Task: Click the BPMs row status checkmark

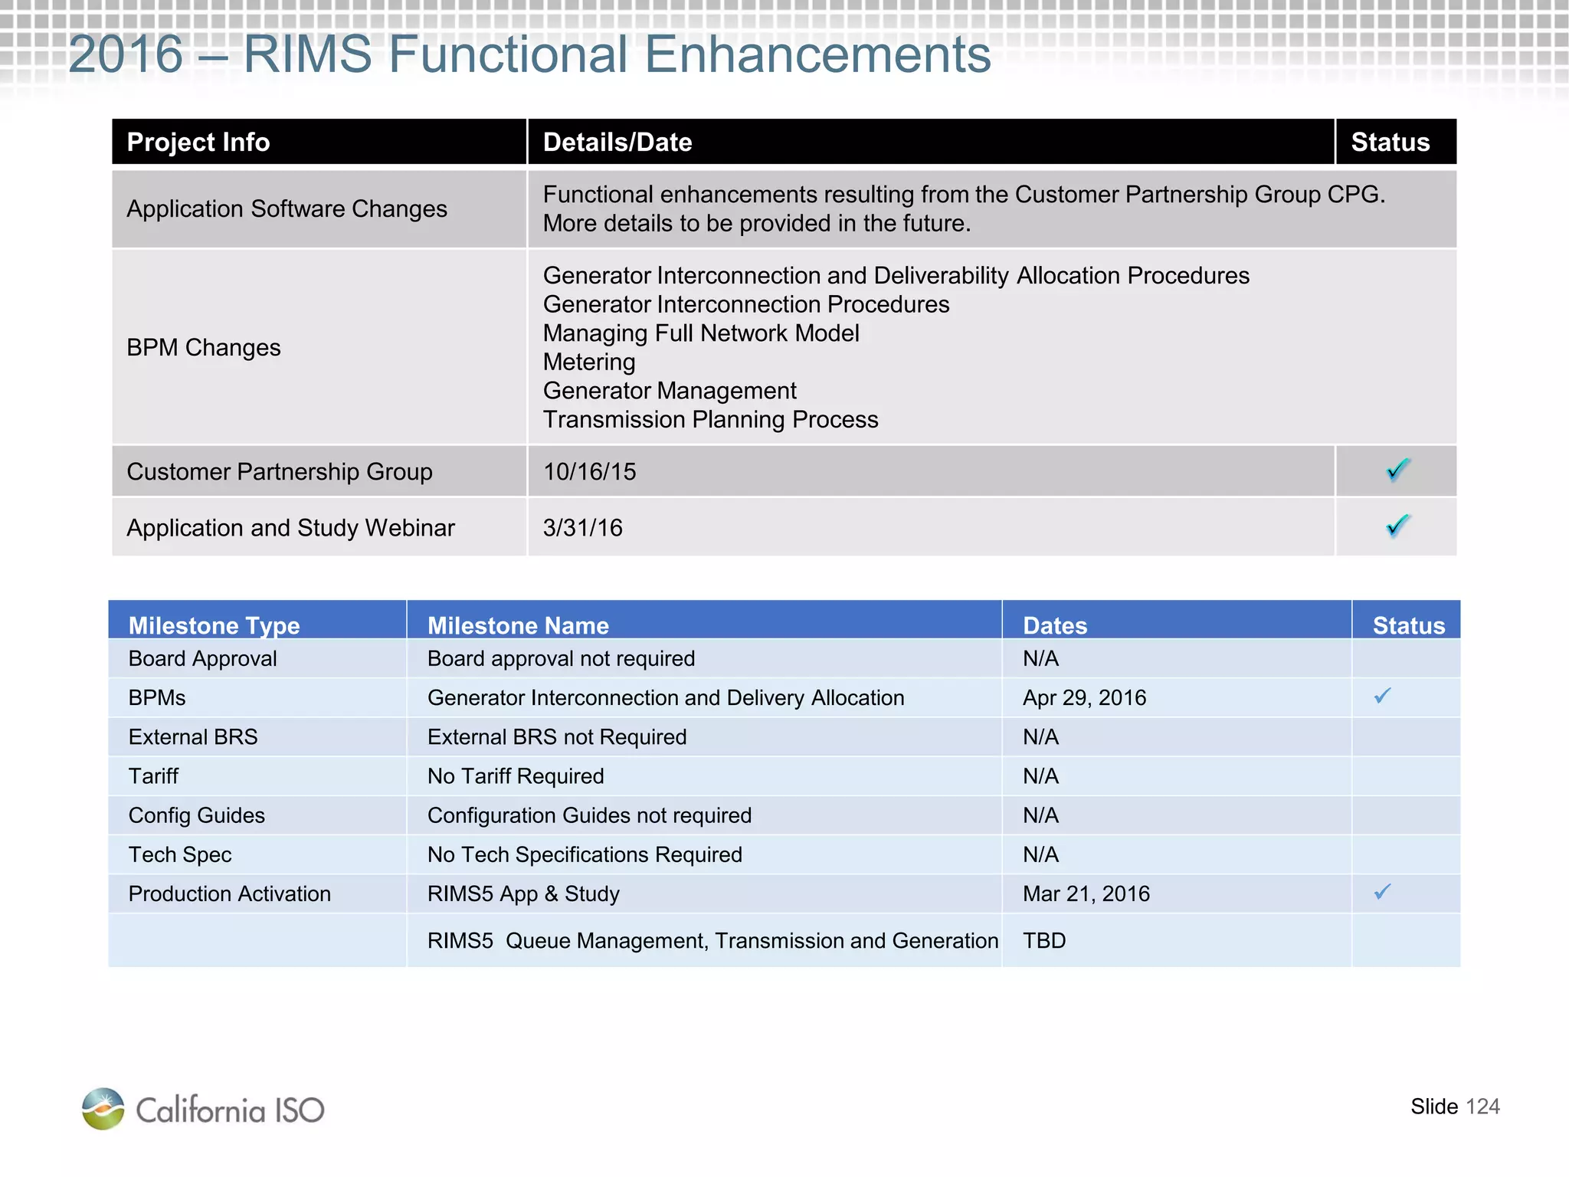Action: [1382, 696]
